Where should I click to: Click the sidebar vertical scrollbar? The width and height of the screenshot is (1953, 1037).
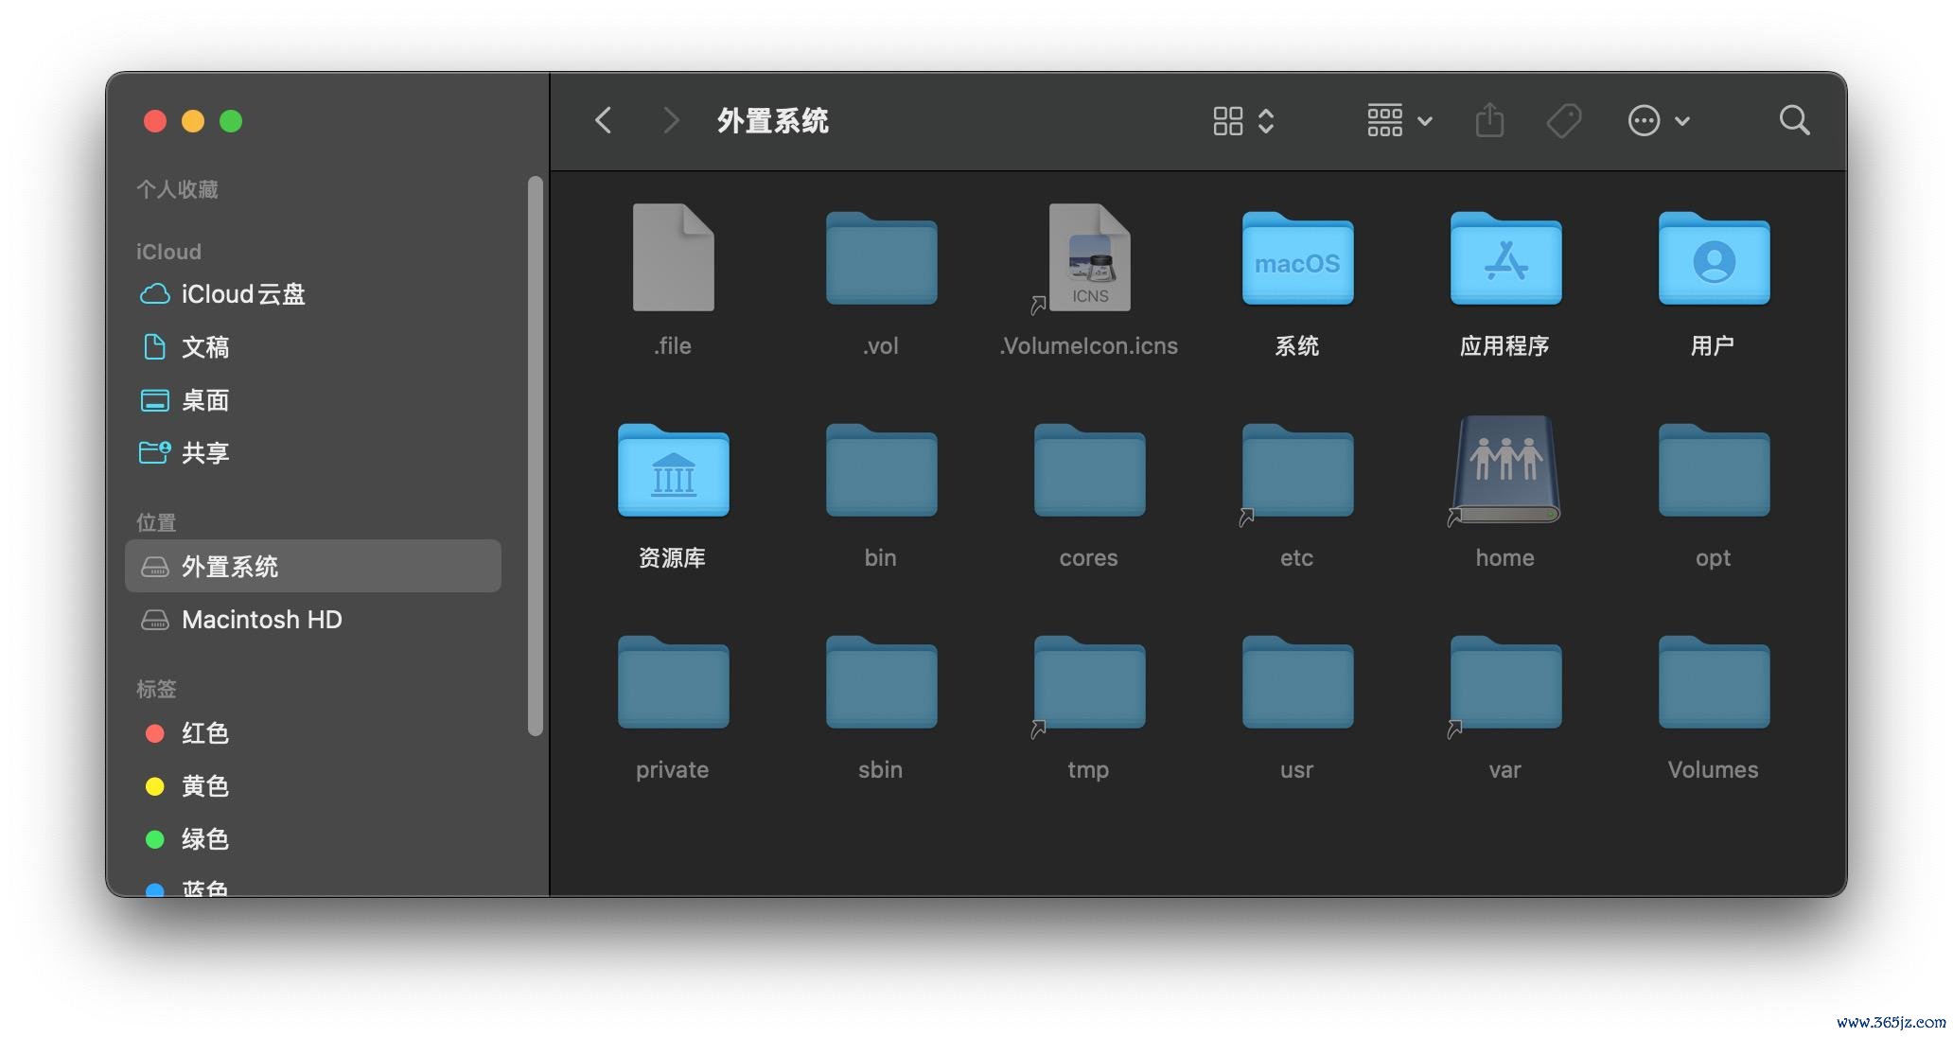[x=536, y=455]
